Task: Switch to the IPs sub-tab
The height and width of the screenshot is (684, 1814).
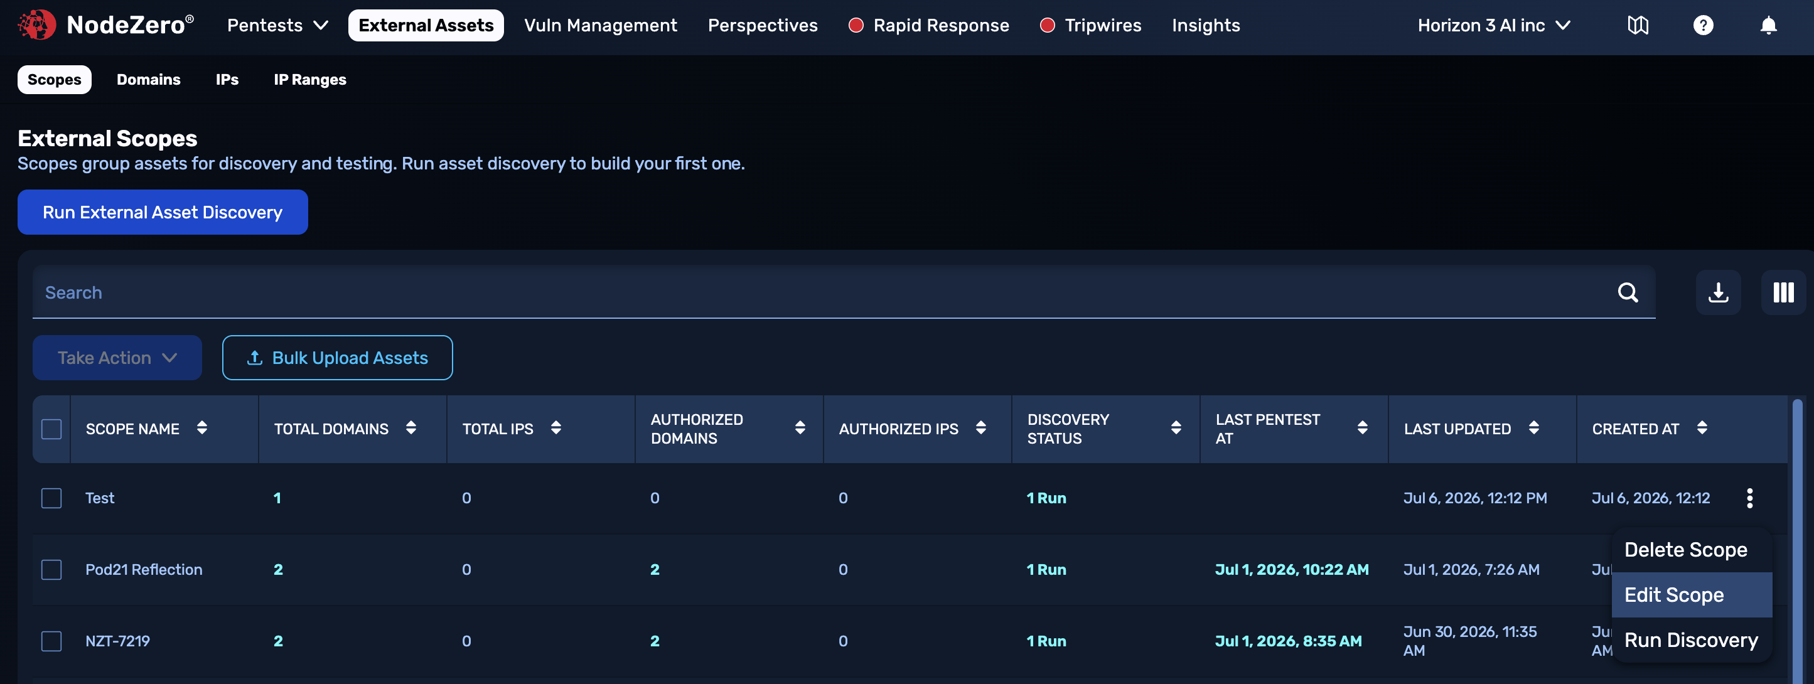Action: pyautogui.click(x=227, y=80)
